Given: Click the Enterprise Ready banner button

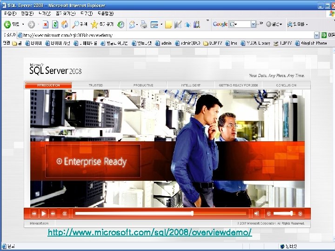Looking at the screenshot, I should point(93,161).
